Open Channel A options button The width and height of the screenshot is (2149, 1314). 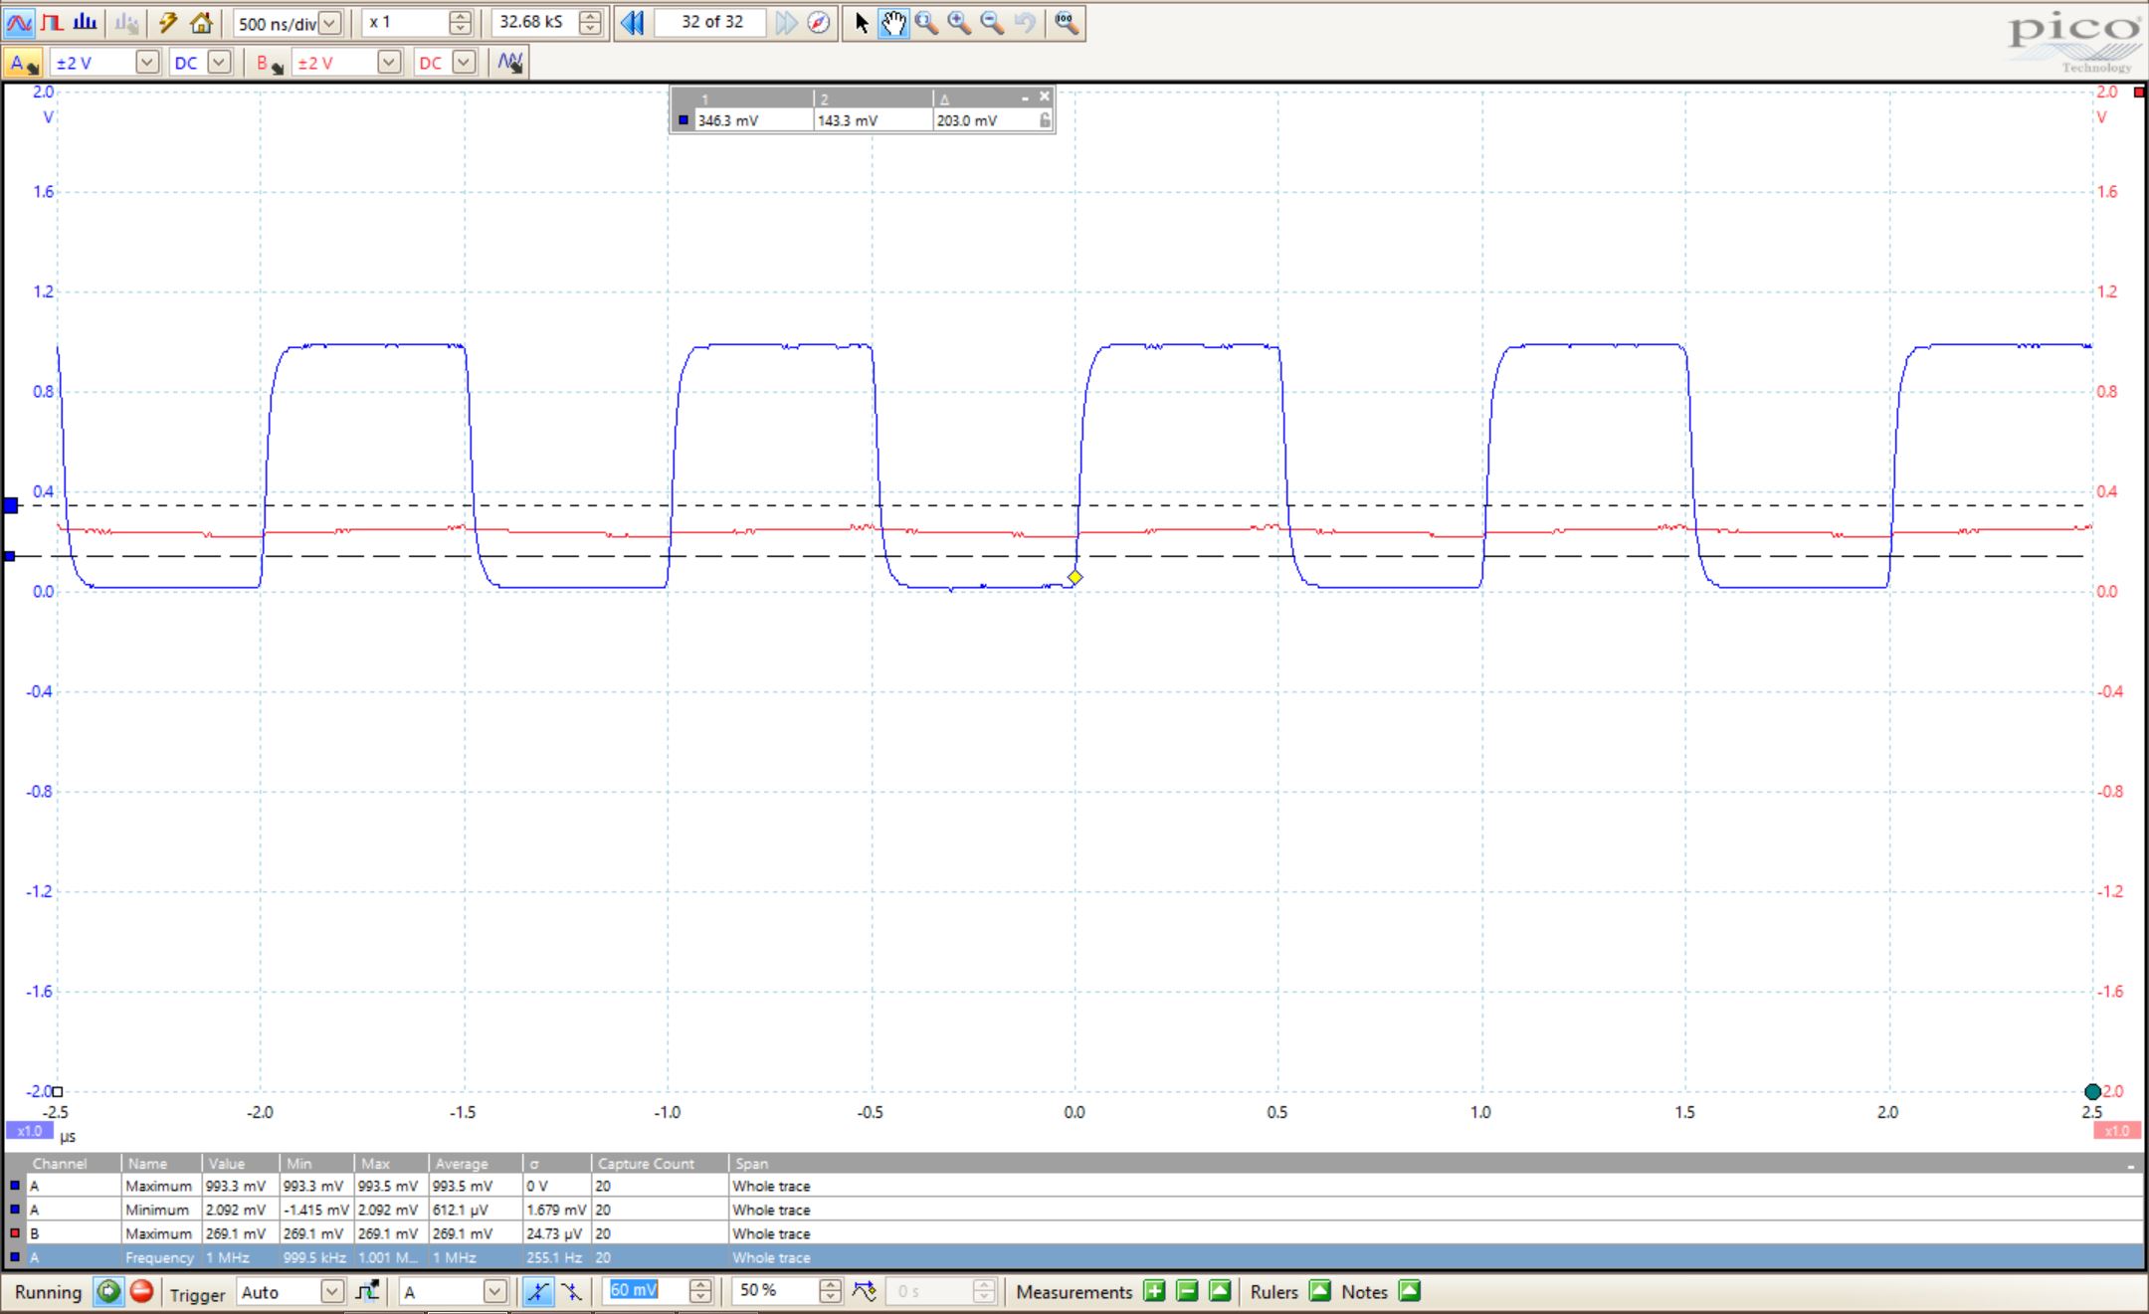click(x=22, y=63)
